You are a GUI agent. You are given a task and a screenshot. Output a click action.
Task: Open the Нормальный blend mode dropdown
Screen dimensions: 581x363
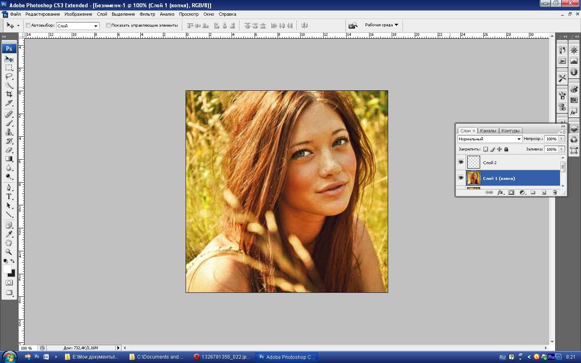[x=490, y=139]
